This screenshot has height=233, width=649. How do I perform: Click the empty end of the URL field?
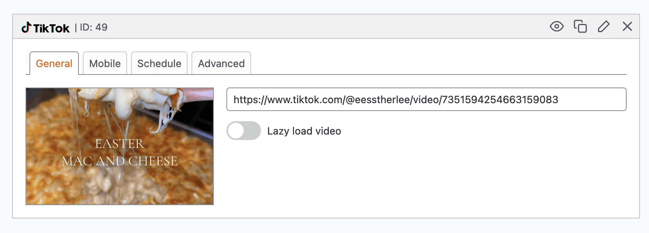592,100
